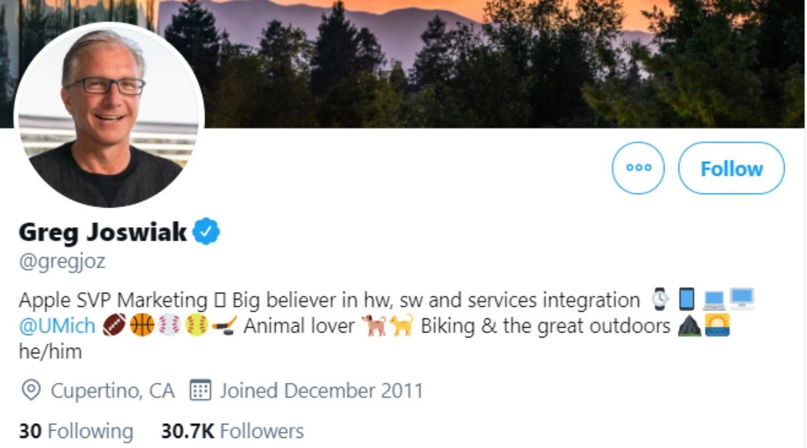
Task: Click the location pin icon
Action: [x=30, y=390]
